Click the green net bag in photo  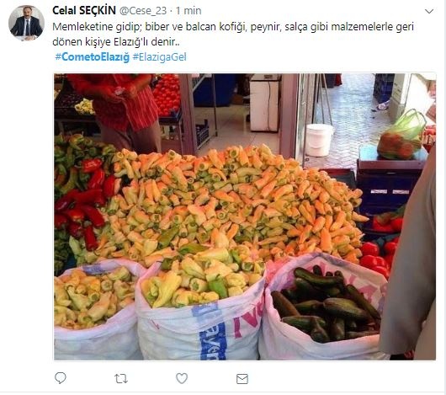point(401,136)
